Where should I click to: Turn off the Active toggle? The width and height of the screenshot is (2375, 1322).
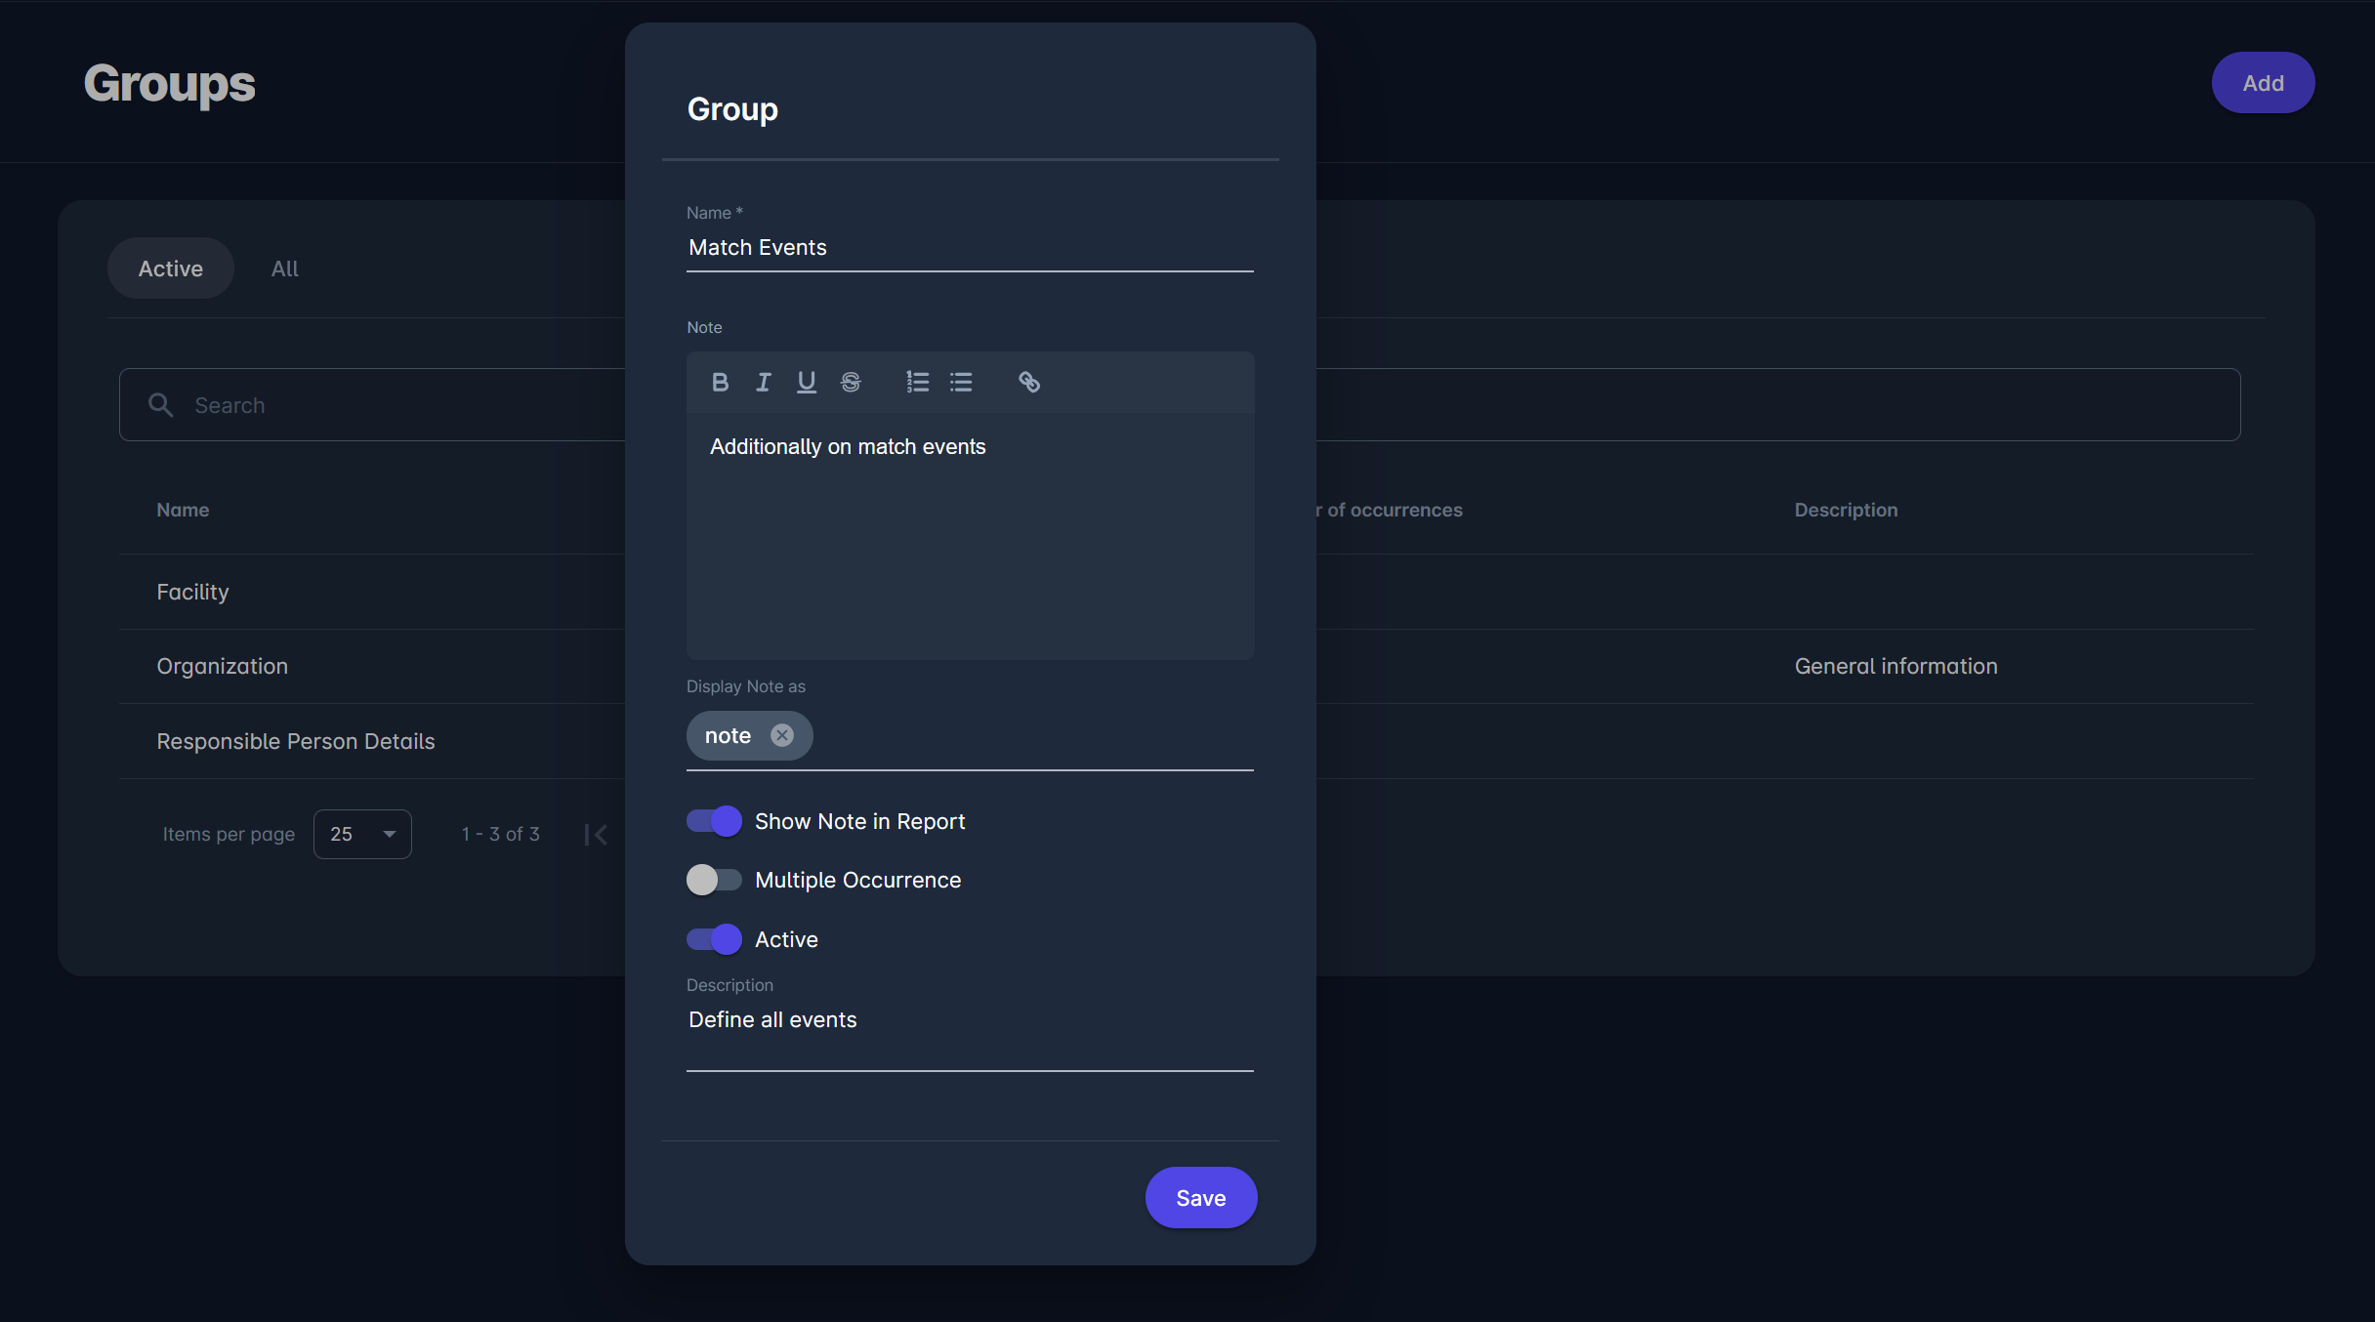(714, 939)
